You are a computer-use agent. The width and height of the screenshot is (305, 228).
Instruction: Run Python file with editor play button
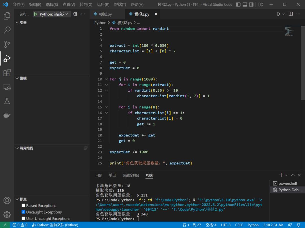tap(278, 14)
